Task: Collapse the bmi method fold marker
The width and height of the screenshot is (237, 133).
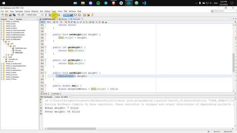Action: point(46,85)
